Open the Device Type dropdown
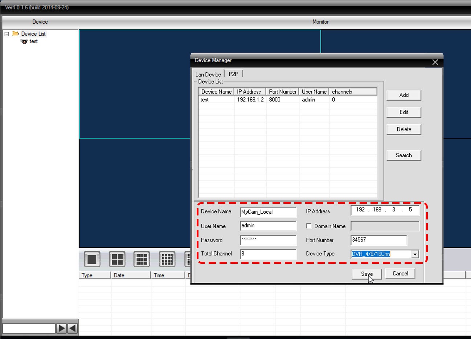The width and height of the screenshot is (471, 339). 415,254
